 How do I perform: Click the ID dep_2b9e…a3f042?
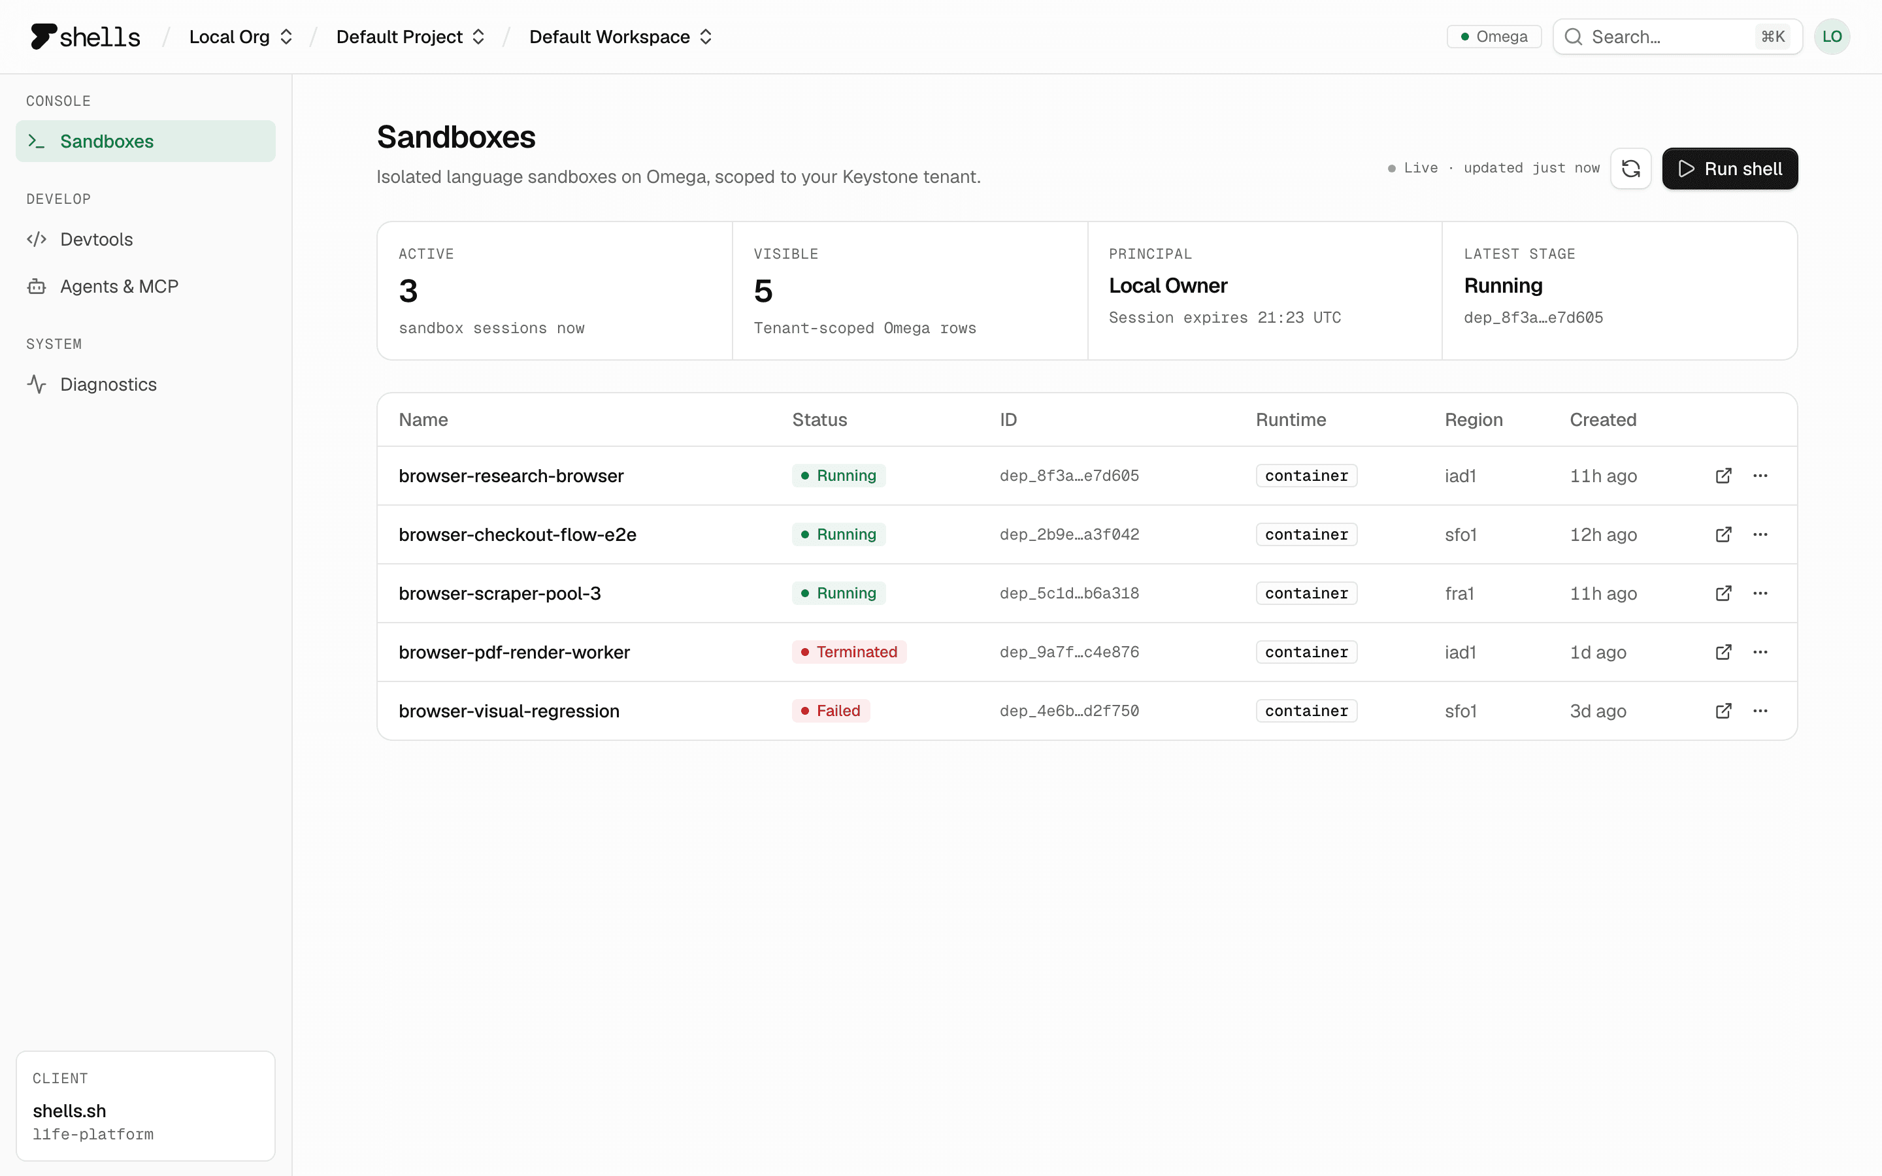pos(1069,534)
